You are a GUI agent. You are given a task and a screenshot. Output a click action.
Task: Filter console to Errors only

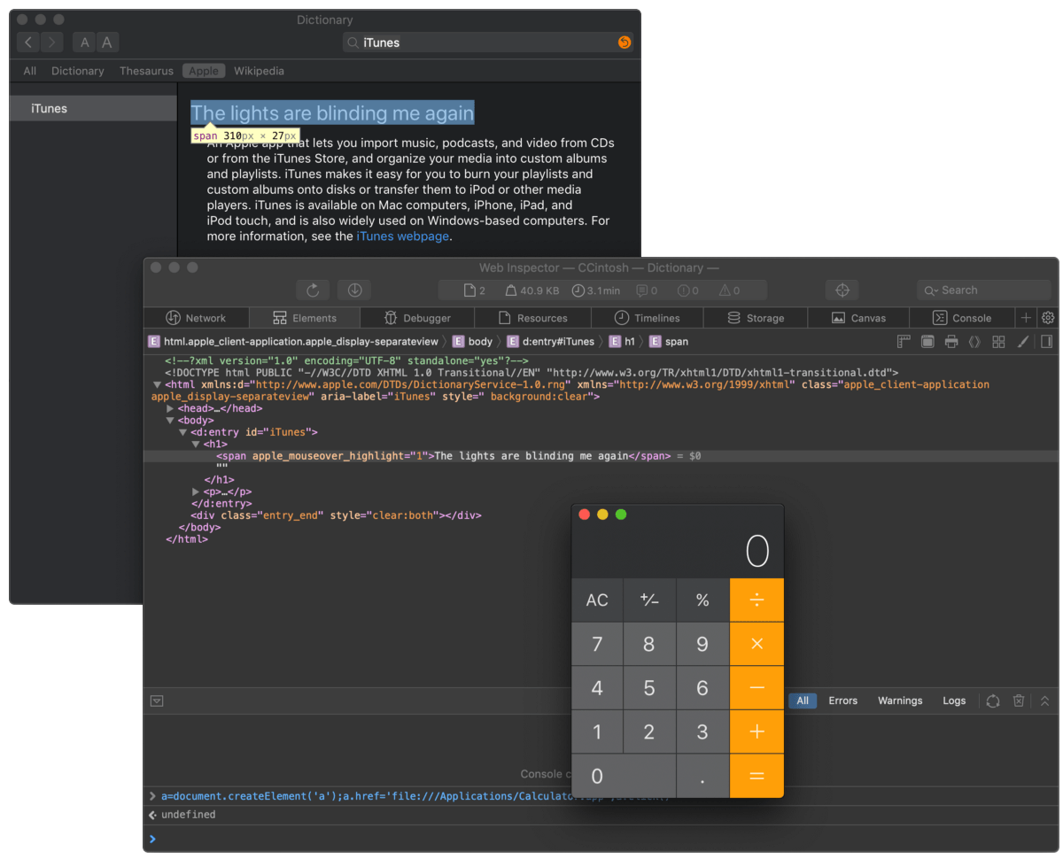[843, 700]
